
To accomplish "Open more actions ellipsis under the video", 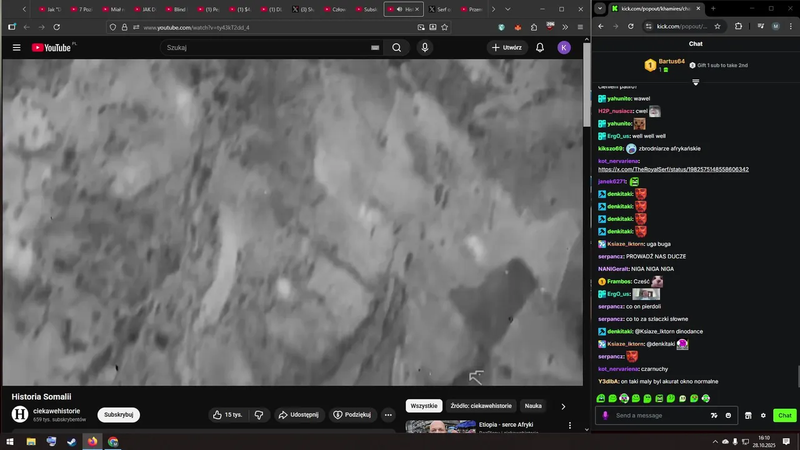I will pyautogui.click(x=388, y=415).
